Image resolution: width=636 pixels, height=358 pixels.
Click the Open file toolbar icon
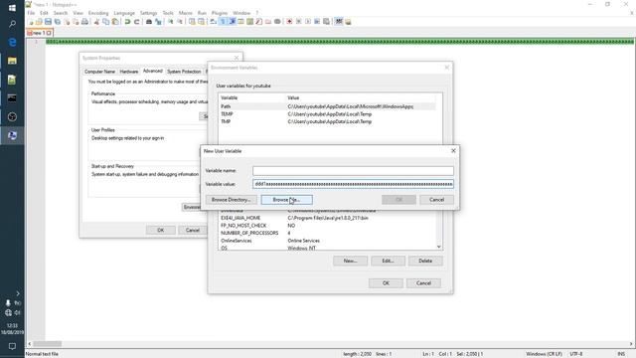[x=40, y=22]
